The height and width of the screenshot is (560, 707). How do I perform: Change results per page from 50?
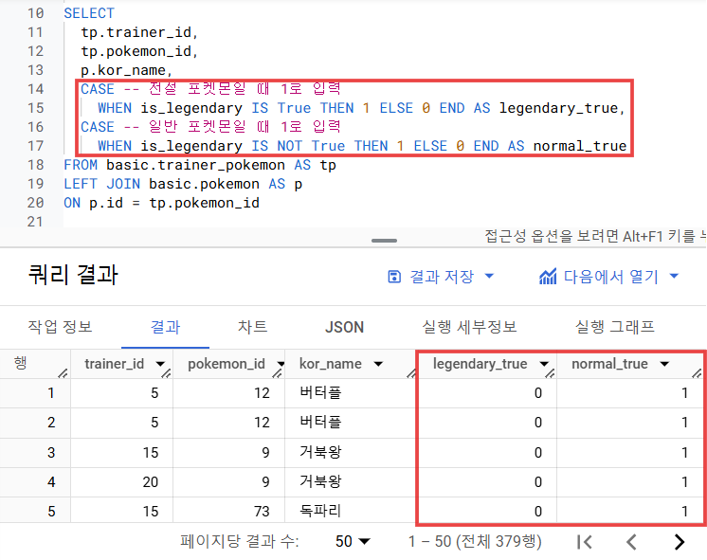pyautogui.click(x=353, y=541)
